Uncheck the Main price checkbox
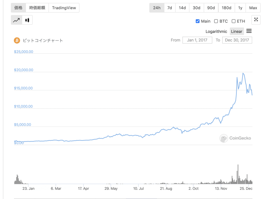261x199 pixels. (198, 21)
